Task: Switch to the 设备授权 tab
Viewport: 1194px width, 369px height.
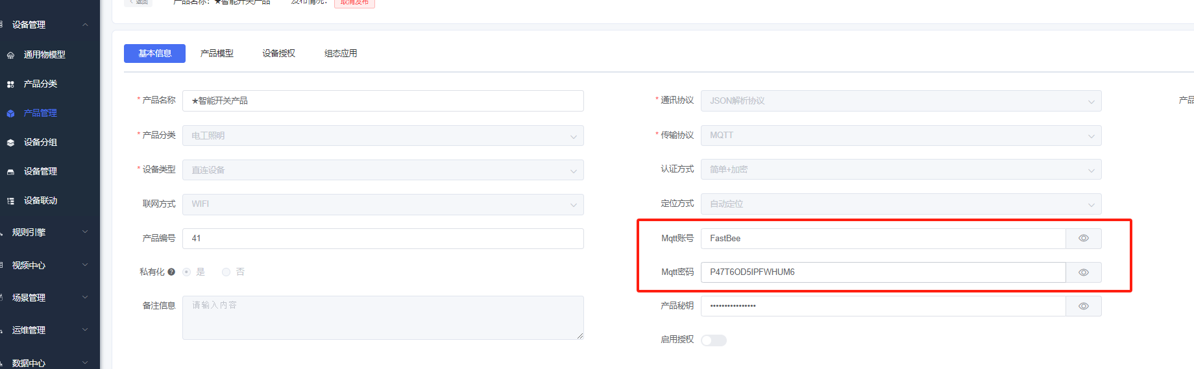Action: click(x=278, y=53)
